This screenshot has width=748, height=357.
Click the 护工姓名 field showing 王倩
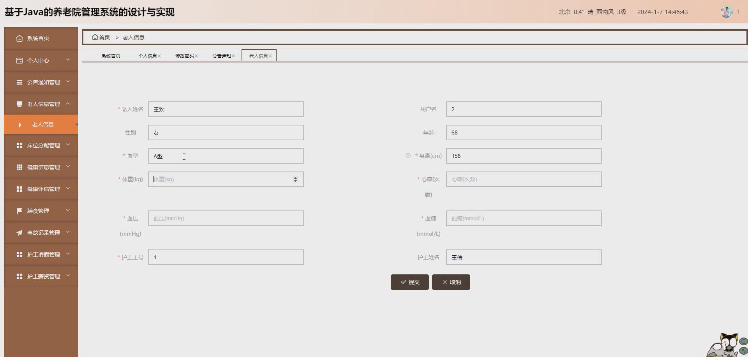click(x=524, y=257)
